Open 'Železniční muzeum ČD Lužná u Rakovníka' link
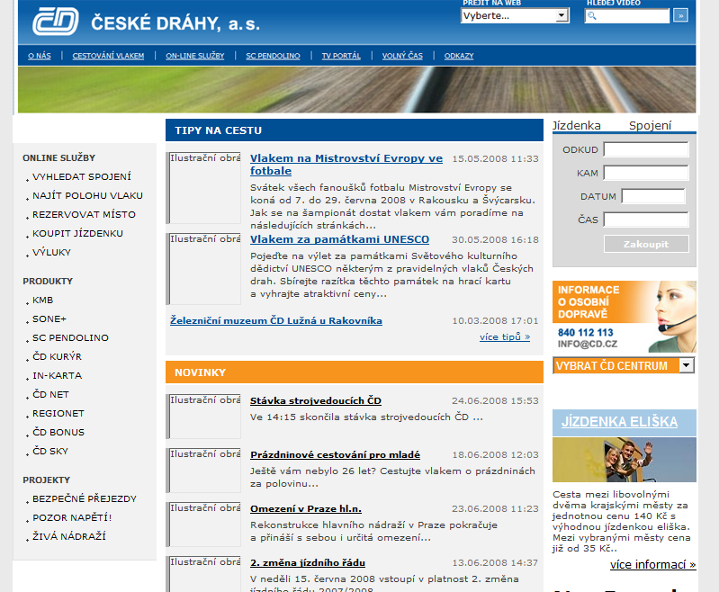The width and height of the screenshot is (719, 592). click(x=276, y=320)
